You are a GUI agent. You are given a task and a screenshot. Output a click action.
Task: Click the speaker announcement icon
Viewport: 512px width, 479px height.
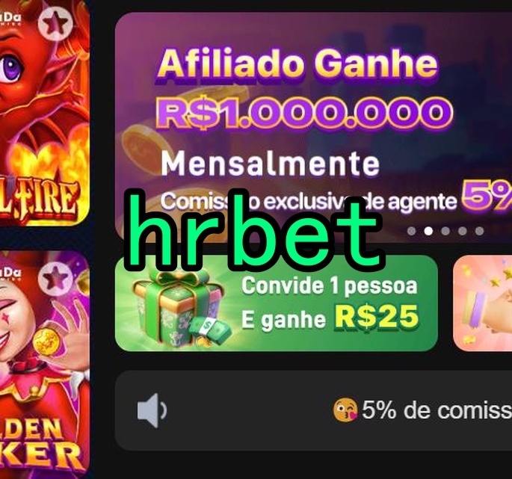point(152,410)
